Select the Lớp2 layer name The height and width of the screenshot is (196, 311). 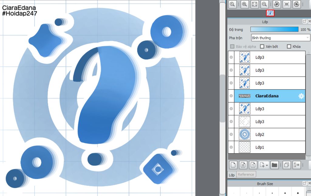click(x=260, y=135)
